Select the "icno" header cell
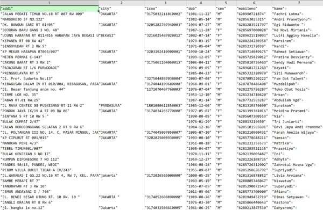 pos(165,9)
